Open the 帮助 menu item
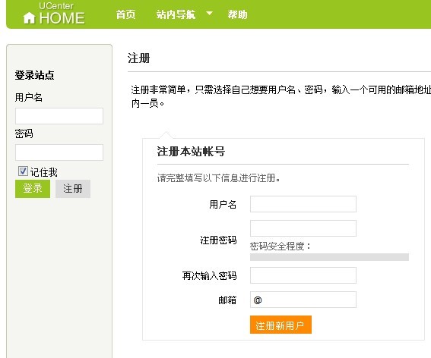The image size is (431, 358). point(237,14)
